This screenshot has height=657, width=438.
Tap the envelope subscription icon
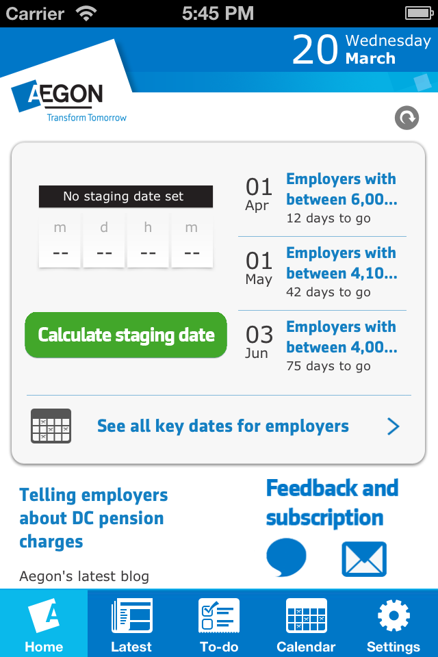click(364, 559)
